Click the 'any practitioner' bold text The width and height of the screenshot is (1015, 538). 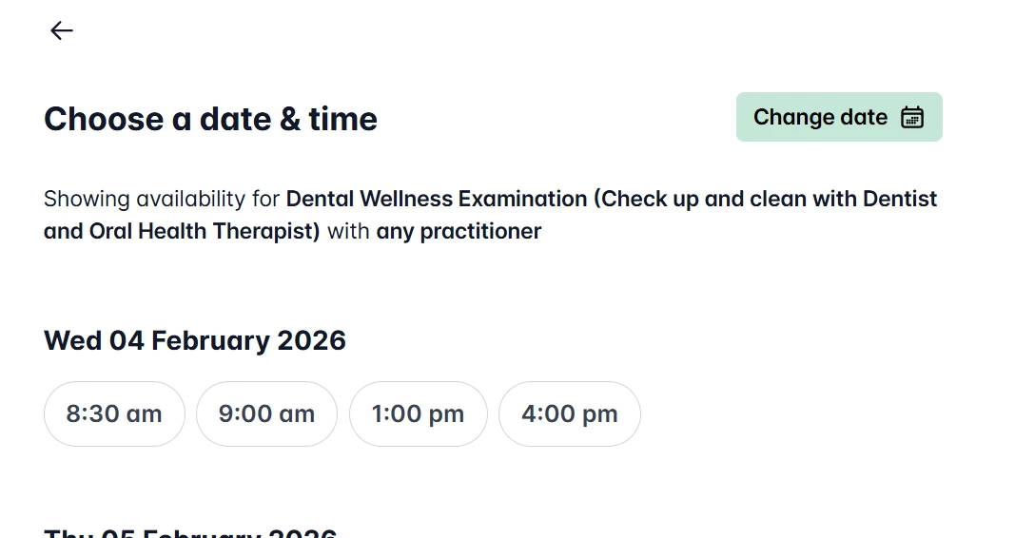[459, 231]
